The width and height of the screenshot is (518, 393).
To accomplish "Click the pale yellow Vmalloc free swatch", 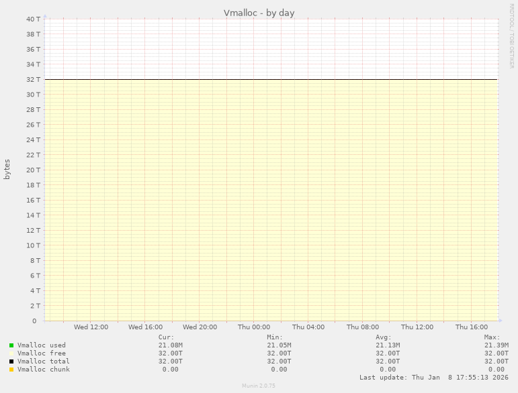I will 11,353.
